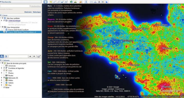The width and height of the screenshot is (184, 98).
Task: Expand the Bâtiments 3D tree node
Action: coord(2,78)
